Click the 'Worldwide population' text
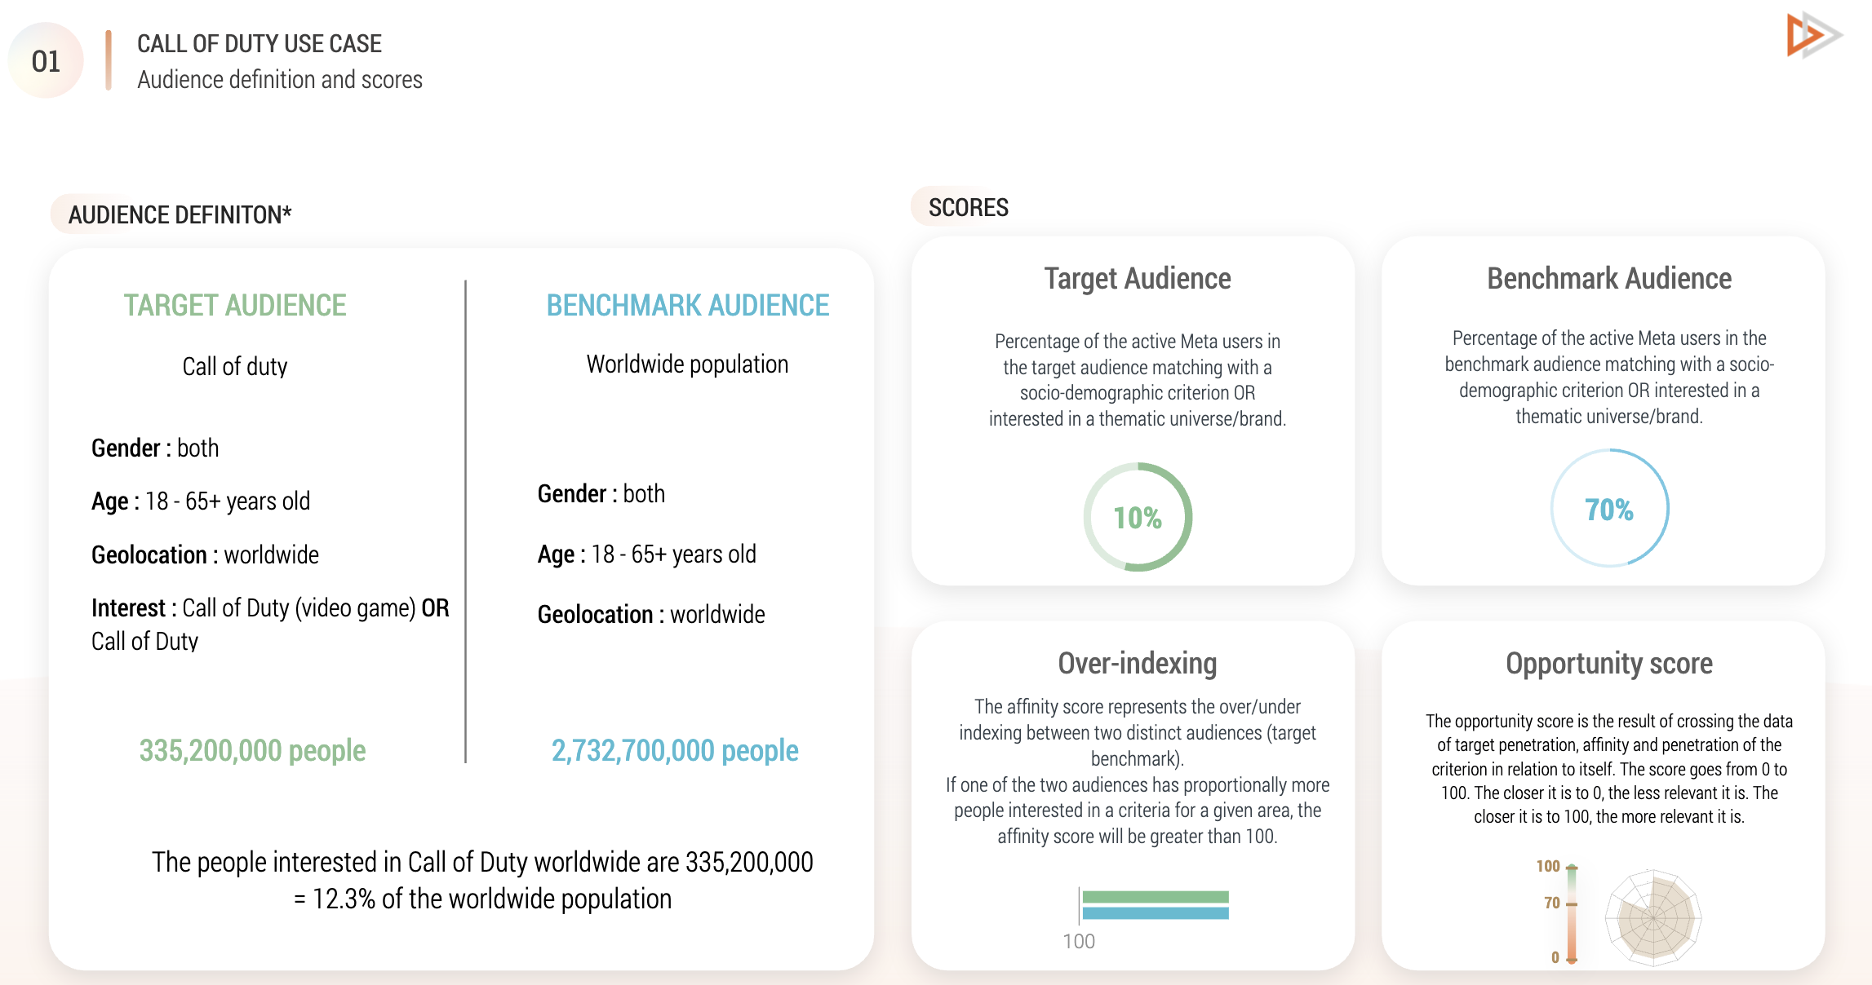Viewport: 1872px width, 985px height. pos(687,364)
